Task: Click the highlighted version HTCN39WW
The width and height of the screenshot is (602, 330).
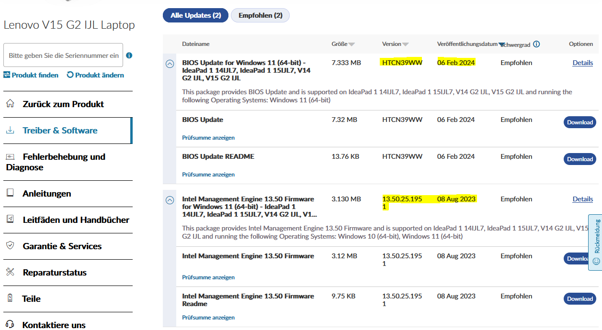Action: pyautogui.click(x=402, y=63)
